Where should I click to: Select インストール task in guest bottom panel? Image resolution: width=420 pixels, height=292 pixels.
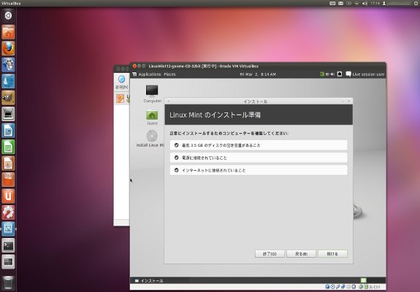(x=149, y=280)
